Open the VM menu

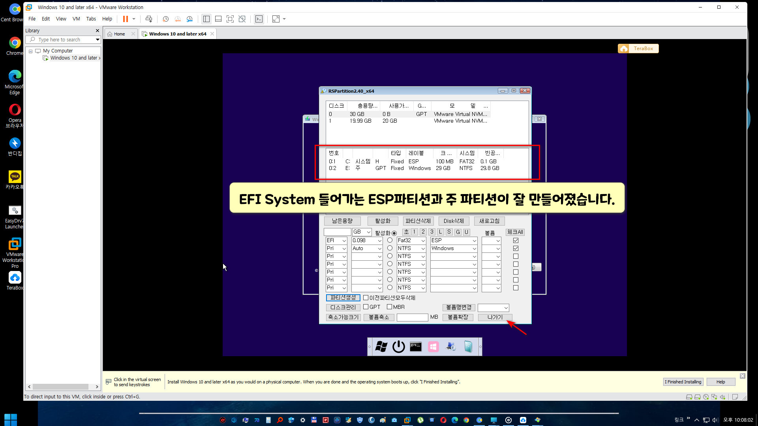tap(76, 19)
